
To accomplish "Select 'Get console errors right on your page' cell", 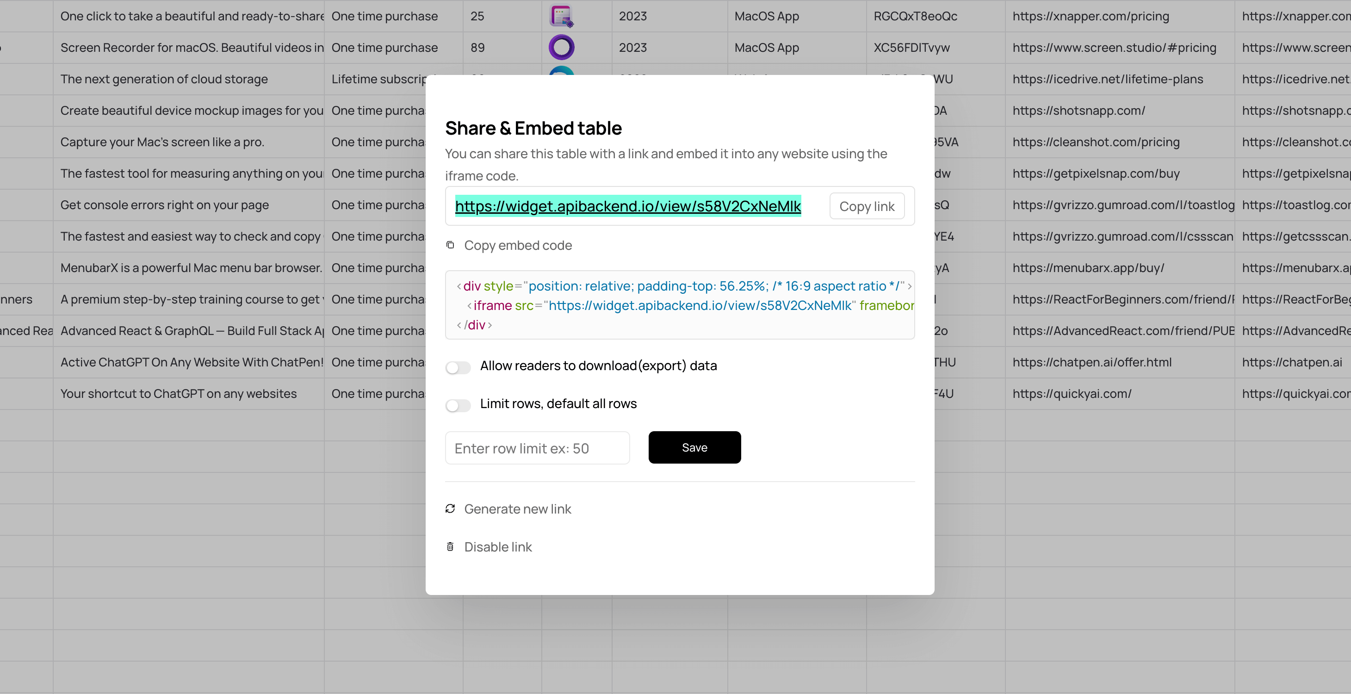I will [x=188, y=205].
